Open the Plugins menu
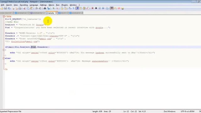The height and width of the screenshot is (113, 201). pos(65,5)
